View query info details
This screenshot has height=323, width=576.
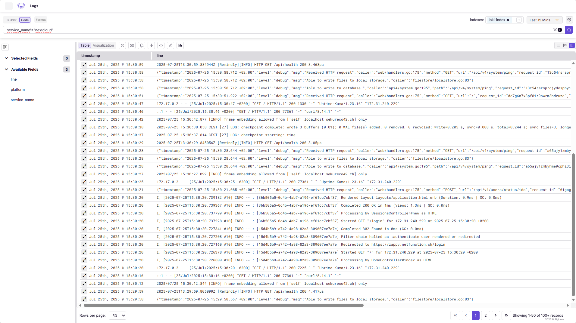point(161,45)
